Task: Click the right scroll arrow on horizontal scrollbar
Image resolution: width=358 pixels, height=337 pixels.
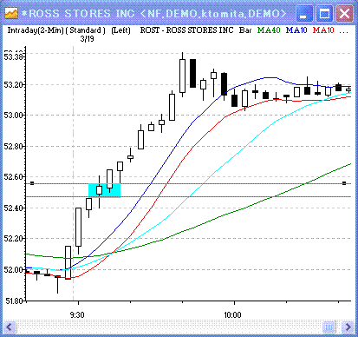Action: [x=348, y=327]
